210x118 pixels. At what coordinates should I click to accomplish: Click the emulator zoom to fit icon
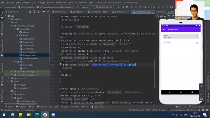pyautogui.click(x=201, y=99)
